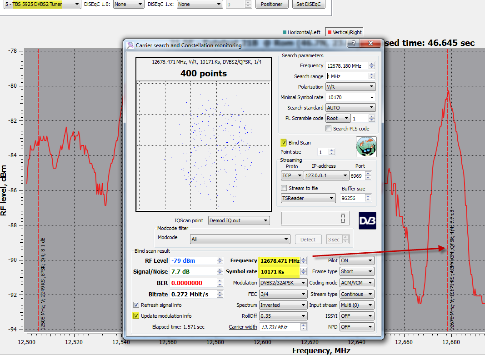Adjust Signal/Noise spinner arrows
Image resolution: width=485 pixels, height=355 pixels.
(220, 271)
